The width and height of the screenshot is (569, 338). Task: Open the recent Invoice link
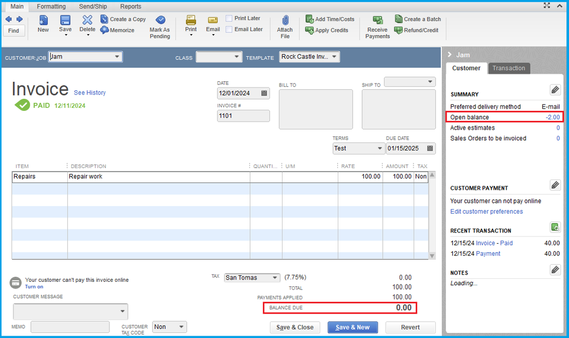click(485, 243)
